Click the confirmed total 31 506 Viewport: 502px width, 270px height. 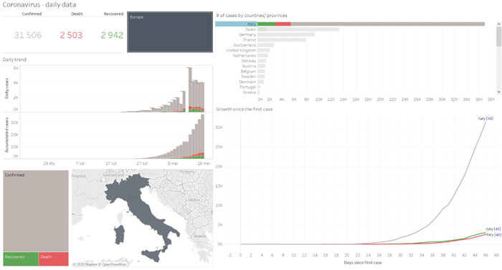(x=28, y=35)
